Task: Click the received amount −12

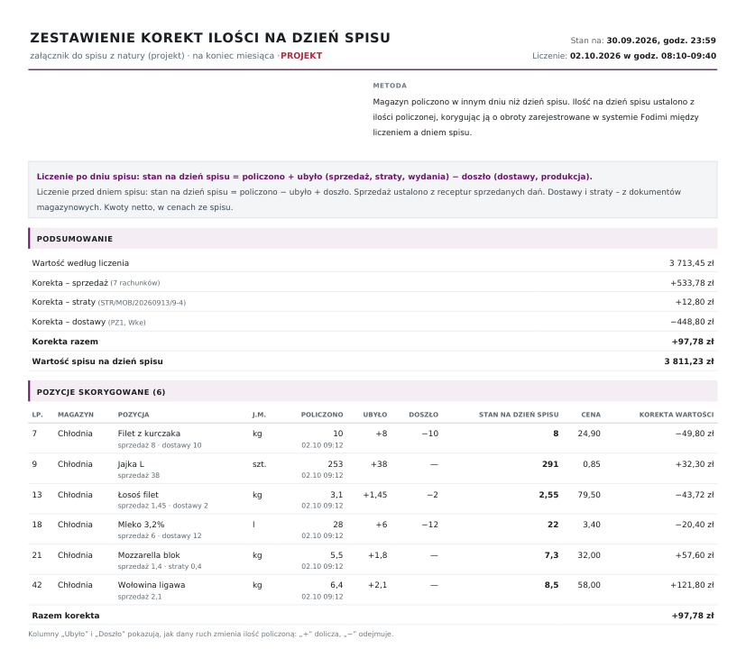Action: click(x=430, y=525)
